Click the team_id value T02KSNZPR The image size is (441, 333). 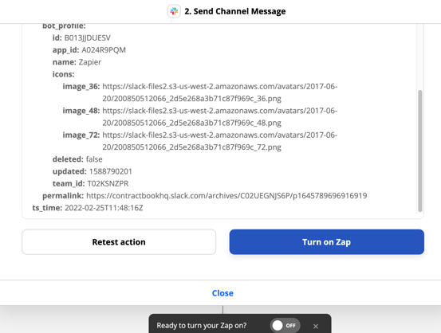pyautogui.click(x=108, y=183)
